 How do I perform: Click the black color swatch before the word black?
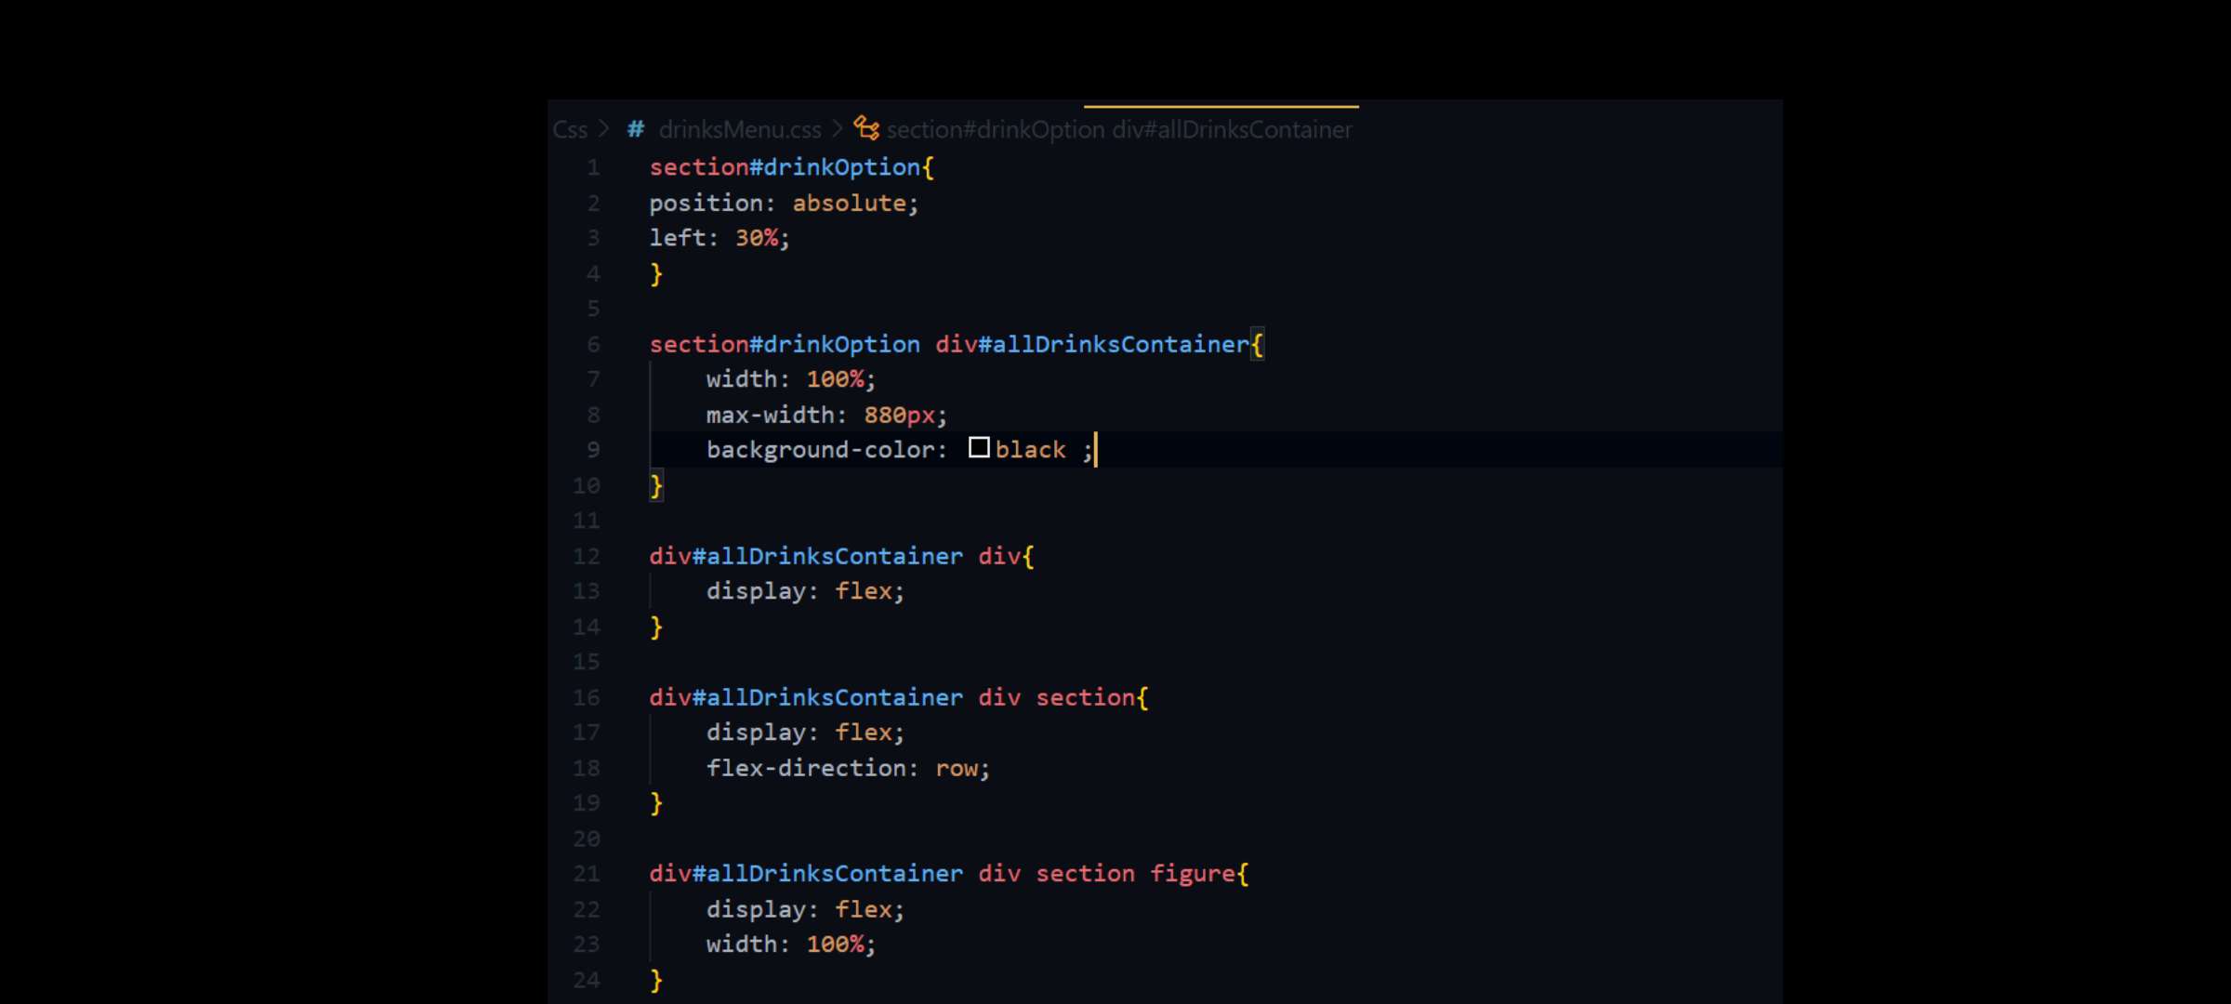coord(979,448)
